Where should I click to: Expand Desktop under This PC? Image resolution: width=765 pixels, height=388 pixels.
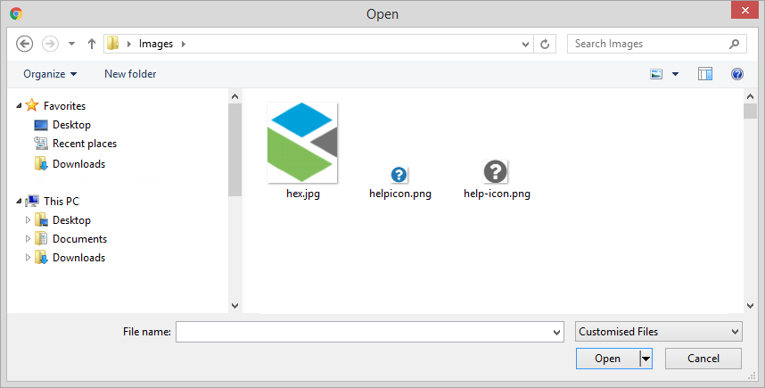point(28,220)
